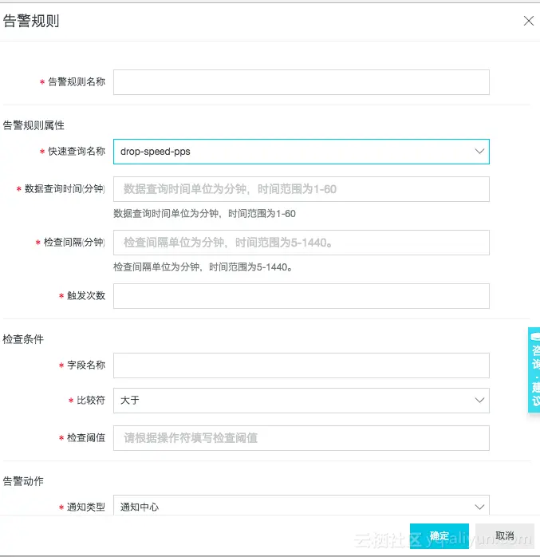Viewport: 540px width, 557px height.
Task: Click the 告警动作 section heading
Action: point(23,481)
